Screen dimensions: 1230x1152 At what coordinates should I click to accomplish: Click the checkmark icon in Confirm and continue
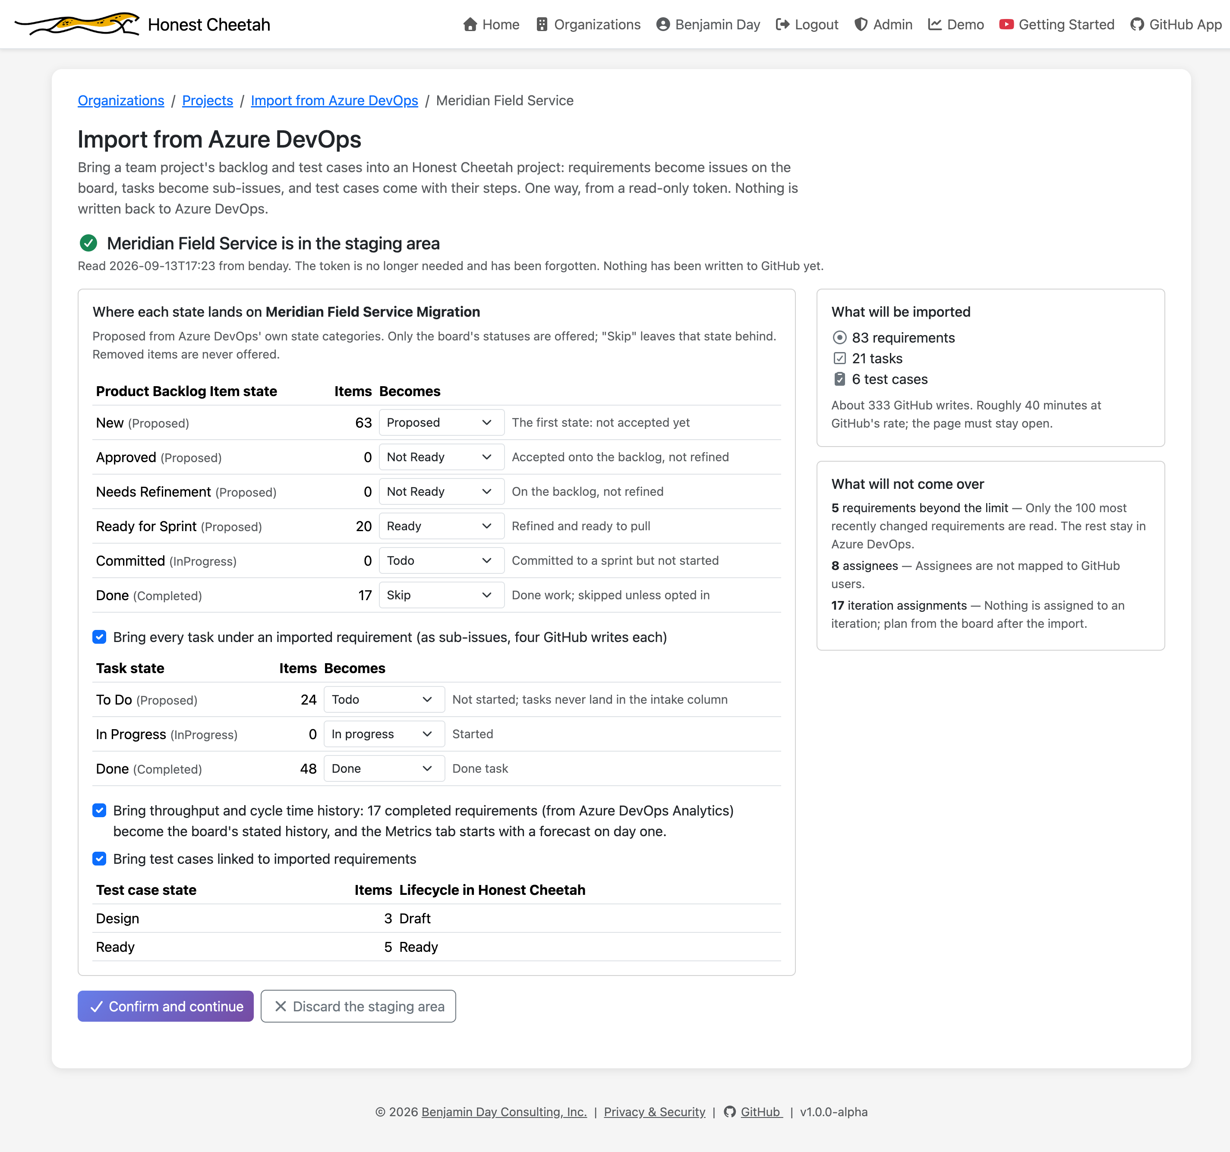click(97, 1007)
